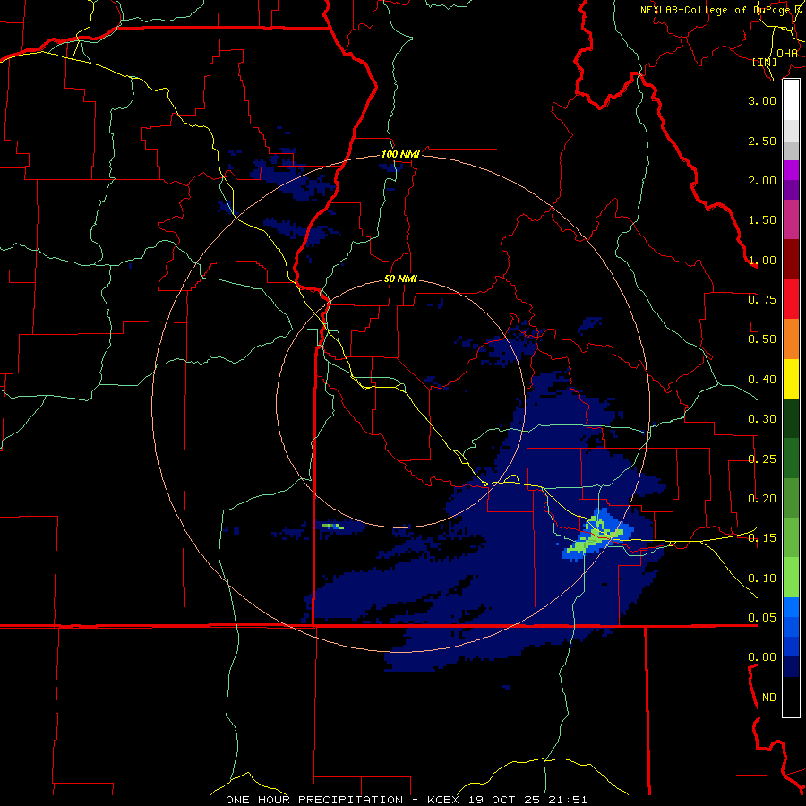Select the black ND swatch in the legend
806x806 pixels.
coord(791,697)
